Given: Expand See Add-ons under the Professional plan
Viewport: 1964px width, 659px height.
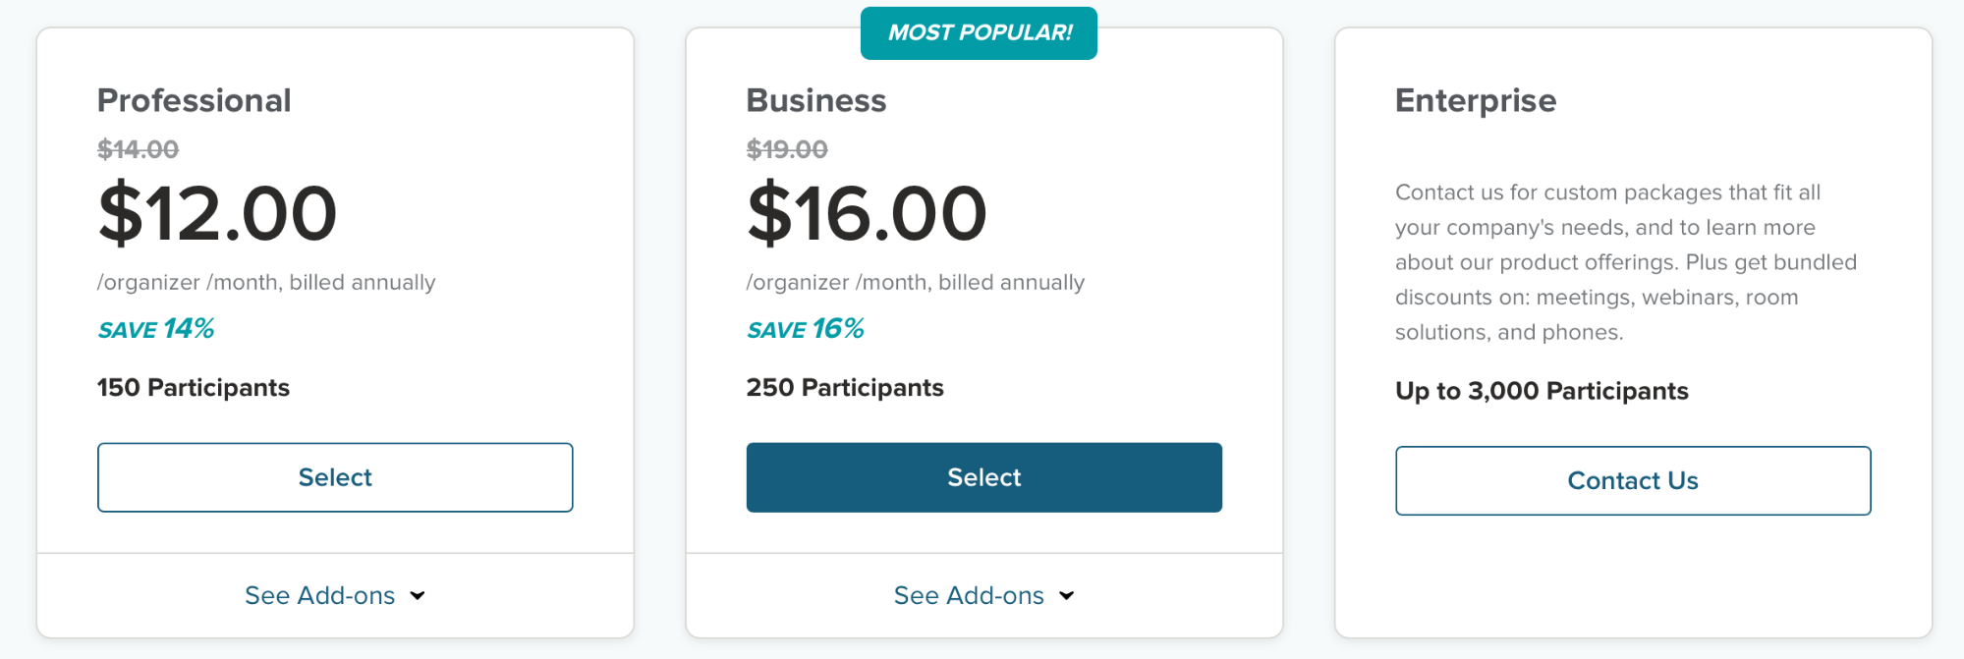Looking at the screenshot, I should tap(335, 596).
